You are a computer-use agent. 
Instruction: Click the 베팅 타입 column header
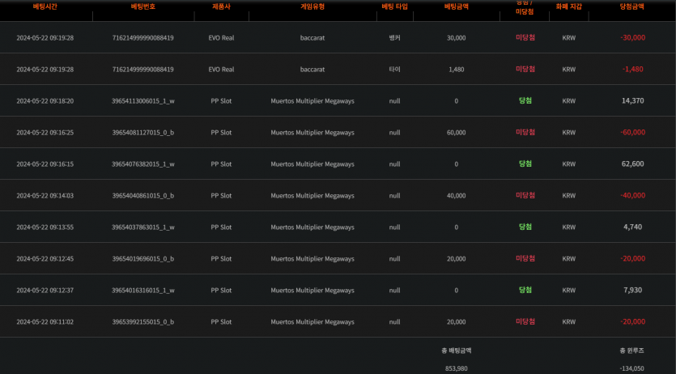click(x=394, y=6)
